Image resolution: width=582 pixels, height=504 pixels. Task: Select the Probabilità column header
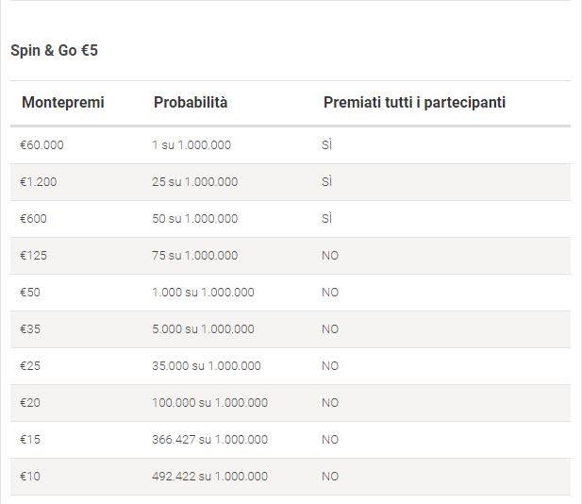click(191, 103)
